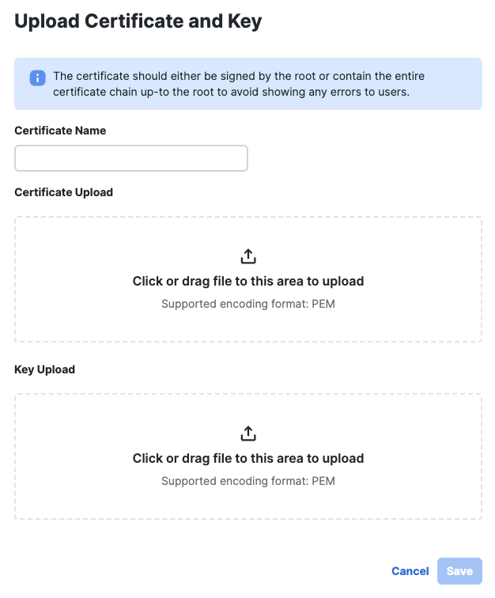Click the dashed border of the Key Upload dropzone
The image size is (495, 598).
click(248, 394)
